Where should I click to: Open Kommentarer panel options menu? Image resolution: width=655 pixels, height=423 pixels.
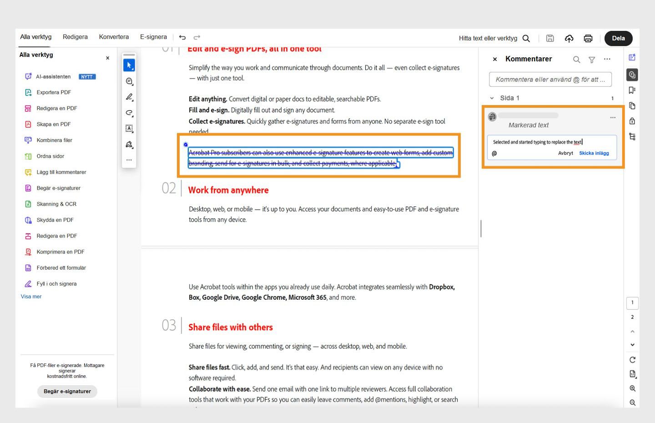(x=607, y=59)
